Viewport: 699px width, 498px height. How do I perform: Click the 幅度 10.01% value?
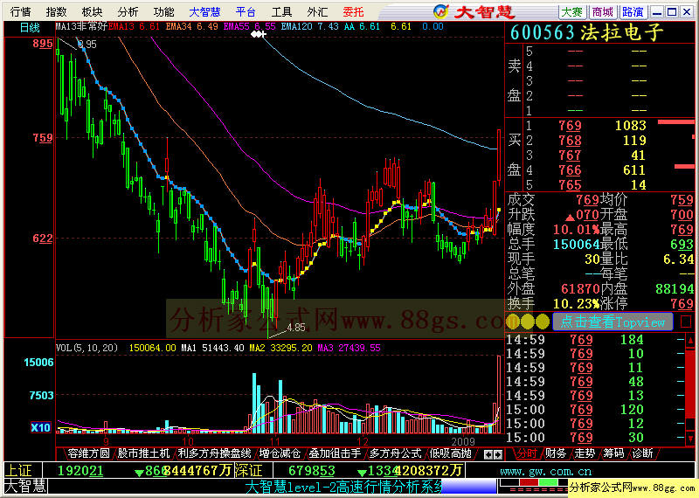pyautogui.click(x=576, y=230)
